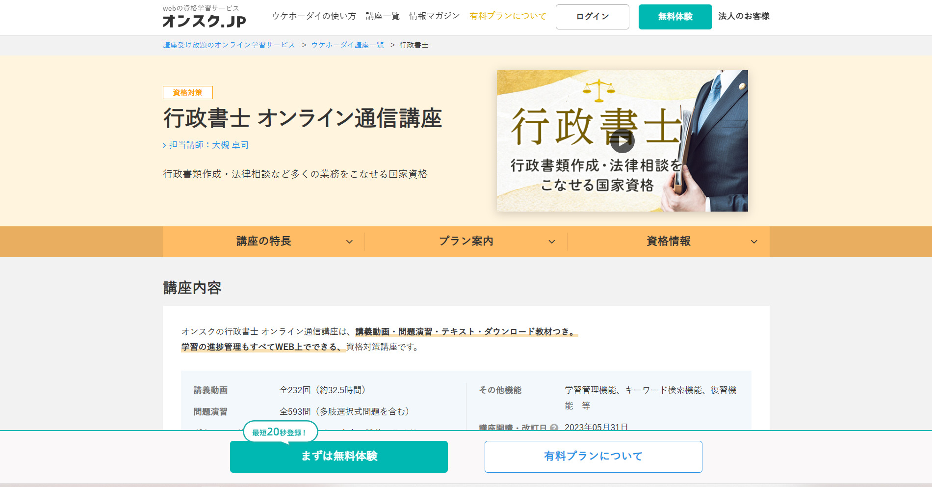Click the help icon beside 講座開講・改訂日
932x487 pixels.
point(554,427)
